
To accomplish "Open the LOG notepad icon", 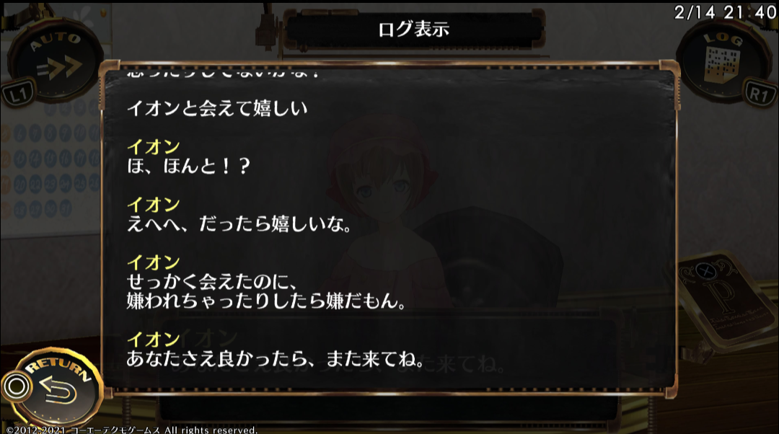I will coord(721,65).
